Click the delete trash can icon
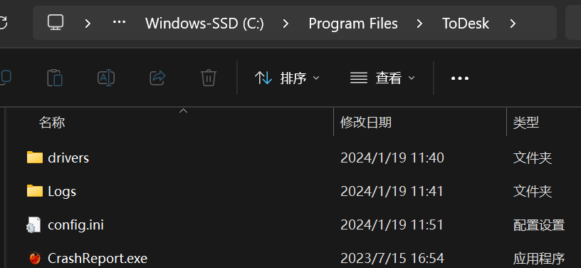This screenshot has width=581, height=268. click(x=209, y=78)
